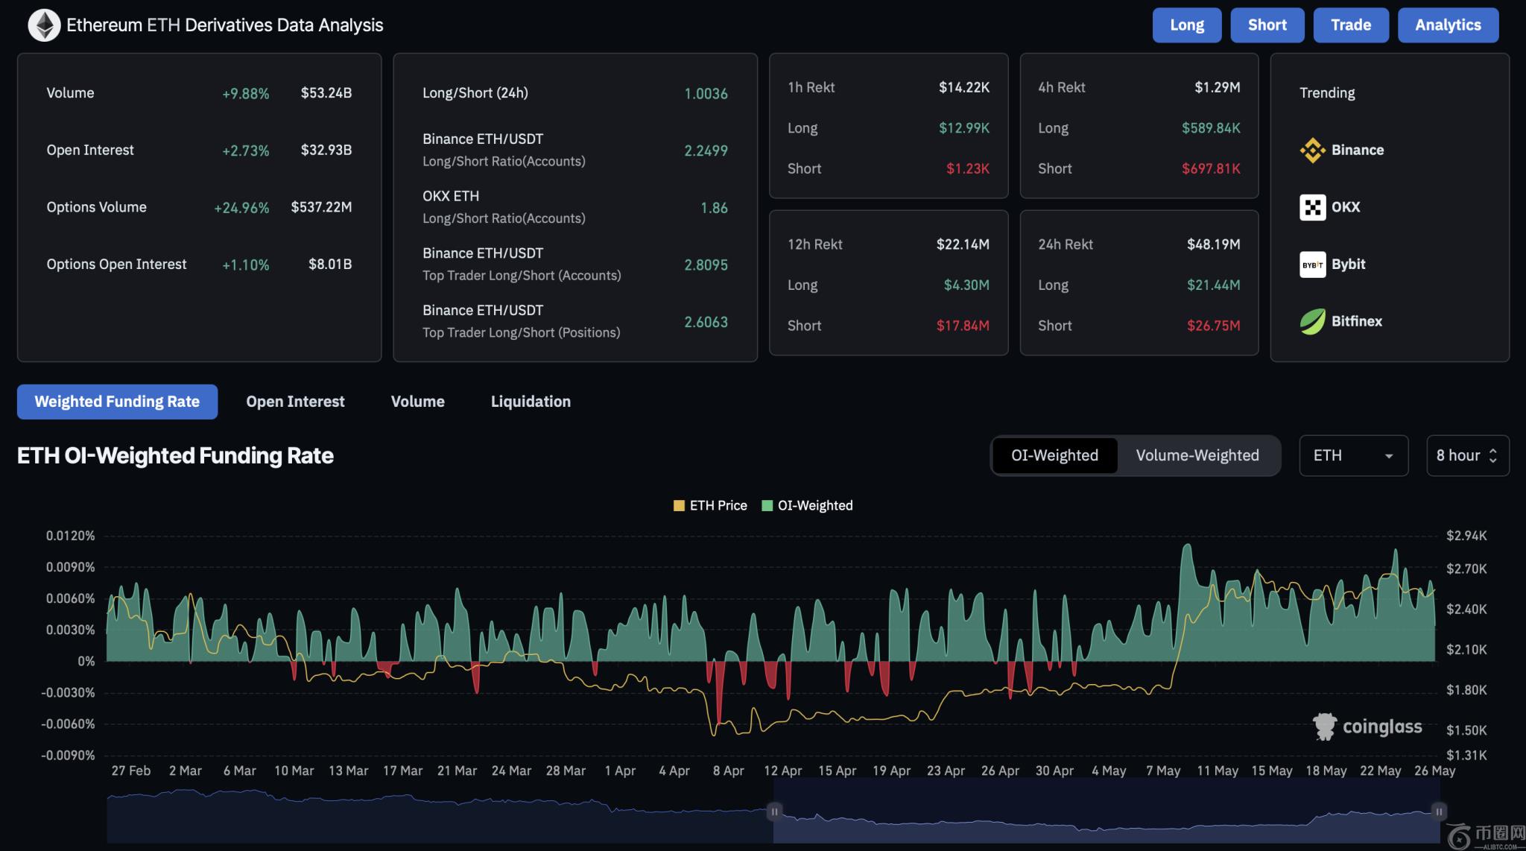The image size is (1526, 851).
Task: Open the Liquidation tab
Action: point(531,402)
